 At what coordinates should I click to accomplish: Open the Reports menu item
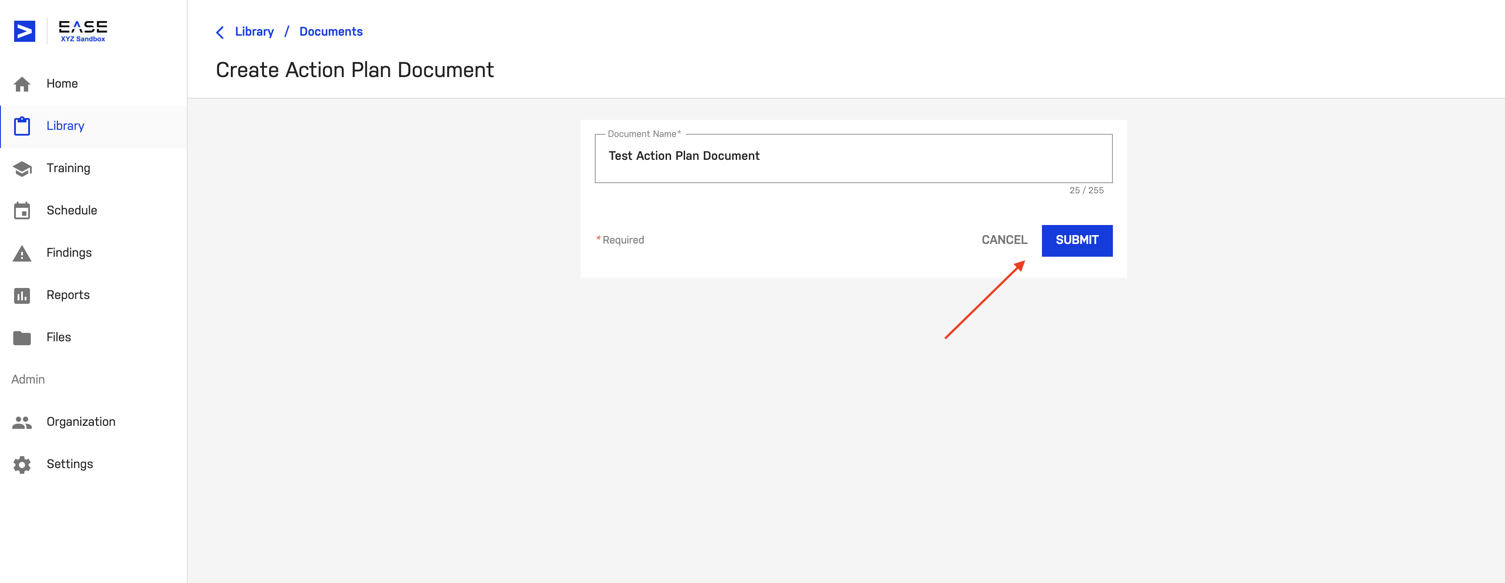(93, 295)
